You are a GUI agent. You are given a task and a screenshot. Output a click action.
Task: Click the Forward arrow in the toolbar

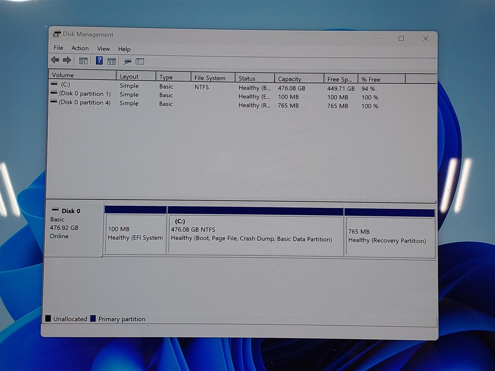[x=67, y=60]
